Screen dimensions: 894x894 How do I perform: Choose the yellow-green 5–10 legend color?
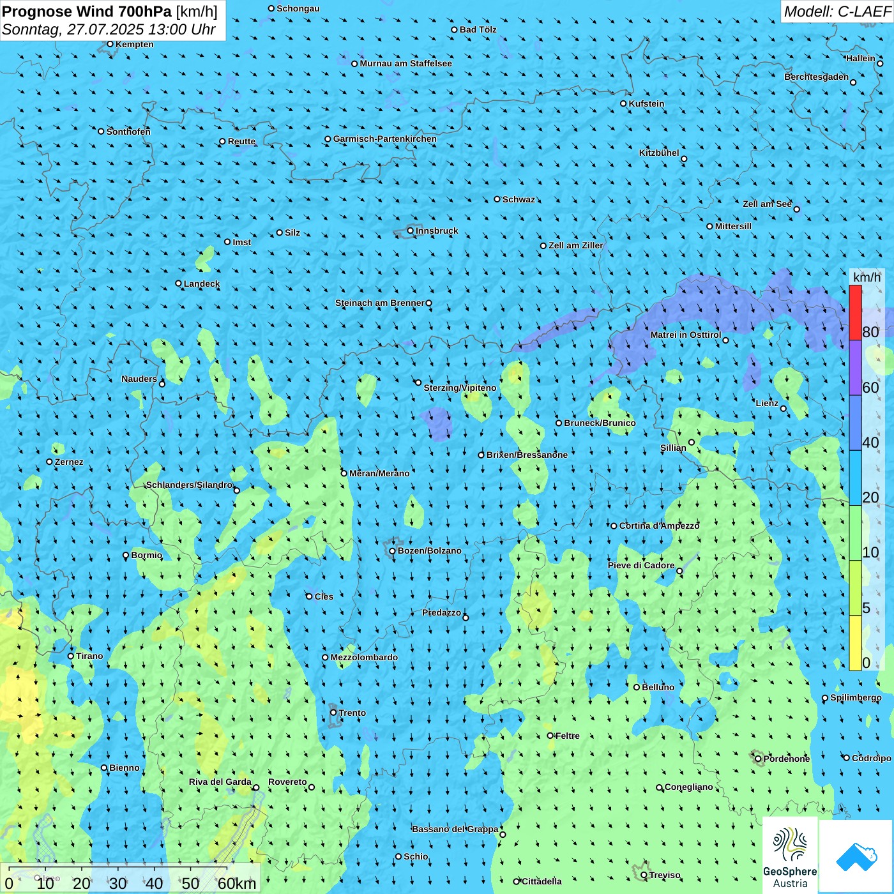pyautogui.click(x=855, y=588)
